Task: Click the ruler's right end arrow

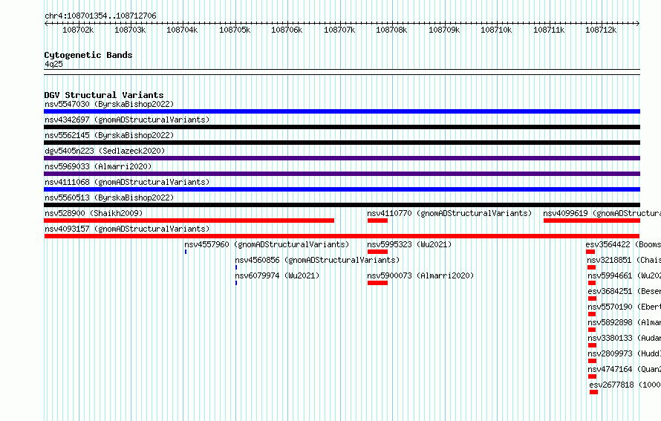Action: click(638, 24)
